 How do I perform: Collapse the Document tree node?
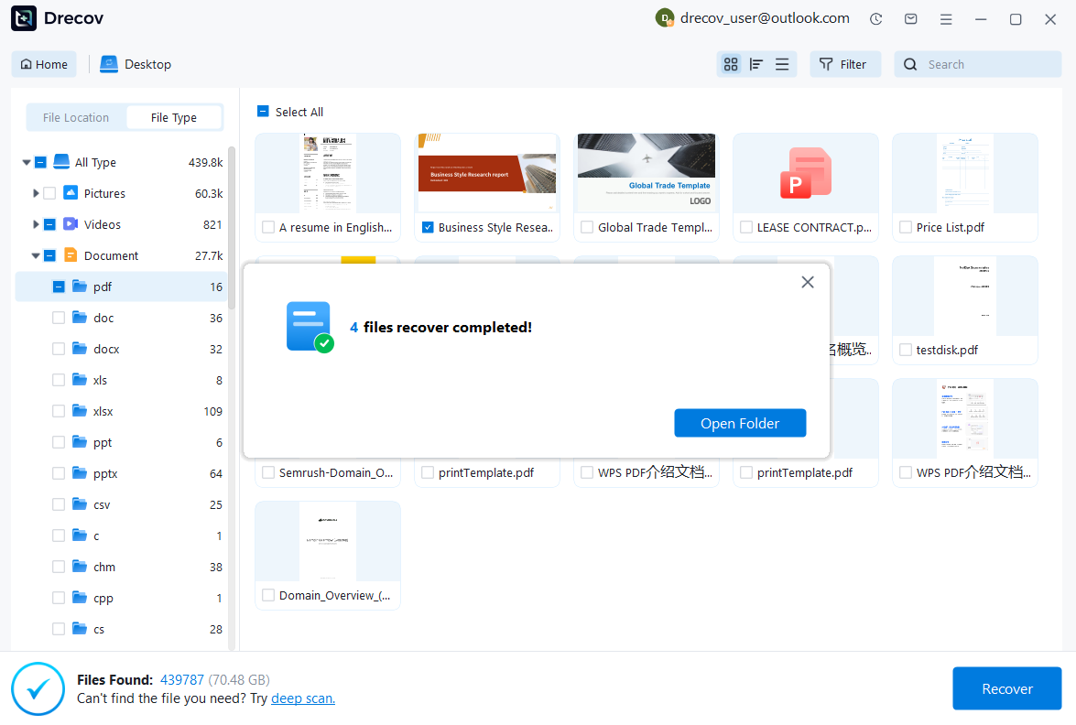(x=36, y=256)
